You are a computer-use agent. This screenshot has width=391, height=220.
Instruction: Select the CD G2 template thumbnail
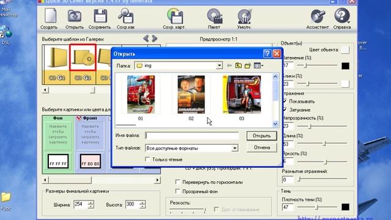coord(57,65)
